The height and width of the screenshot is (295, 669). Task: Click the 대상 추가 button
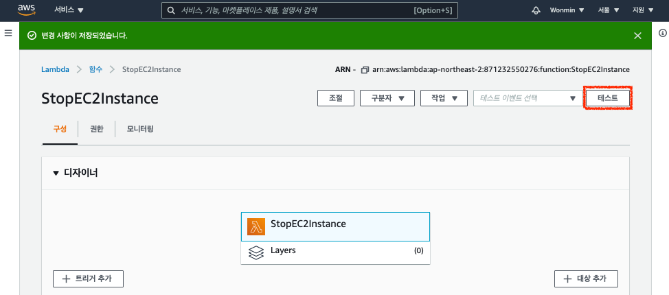pyautogui.click(x=586, y=279)
